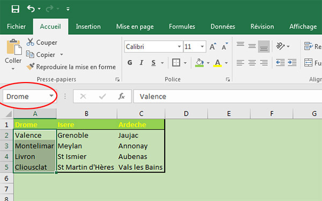Screen dimensions: 322x201
Task: Click the formula bar containing Valence
Action: pos(228,96)
